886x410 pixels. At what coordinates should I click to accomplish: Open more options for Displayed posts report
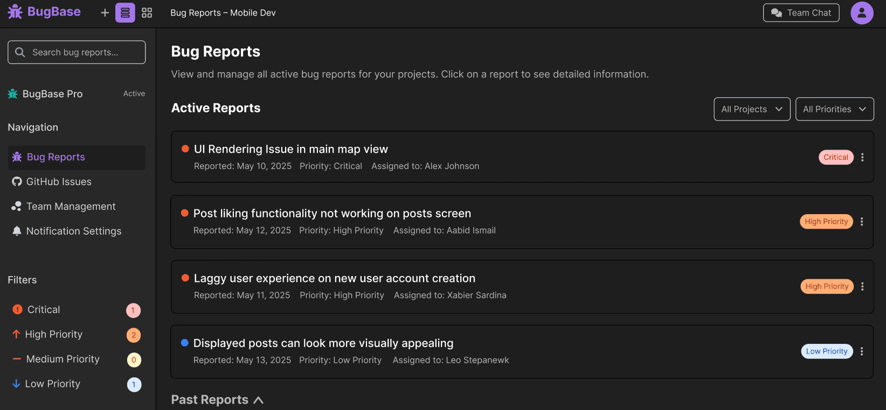[x=862, y=351]
